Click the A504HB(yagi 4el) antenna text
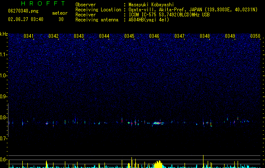265x168 pixels. (149, 20)
